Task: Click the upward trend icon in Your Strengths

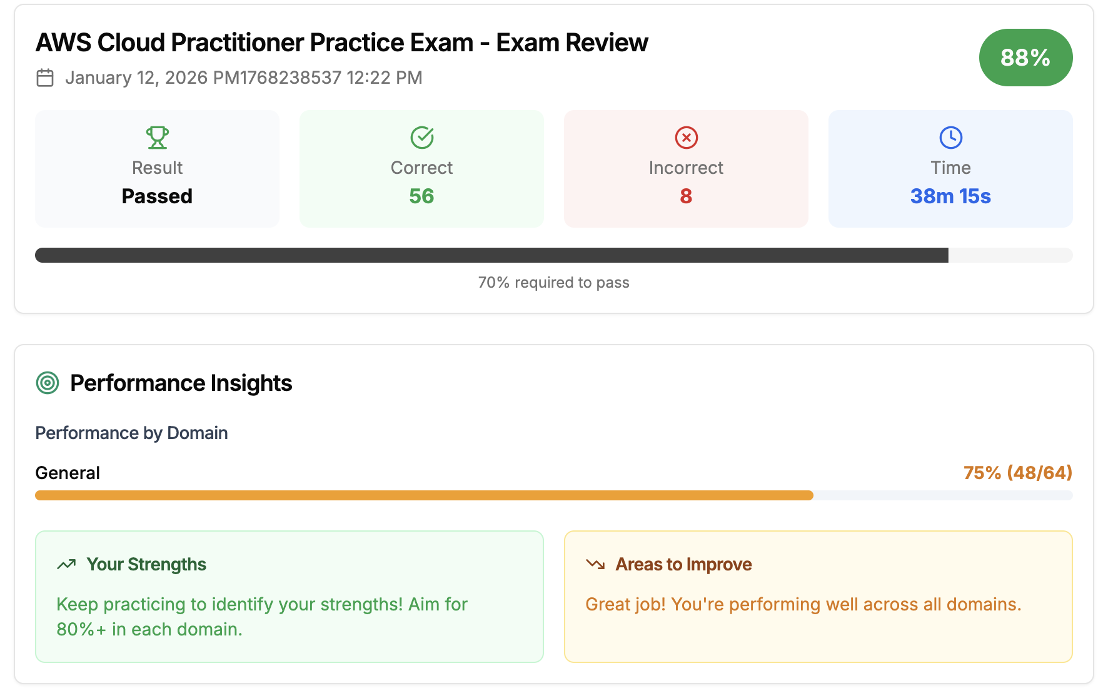Action: [x=66, y=564]
